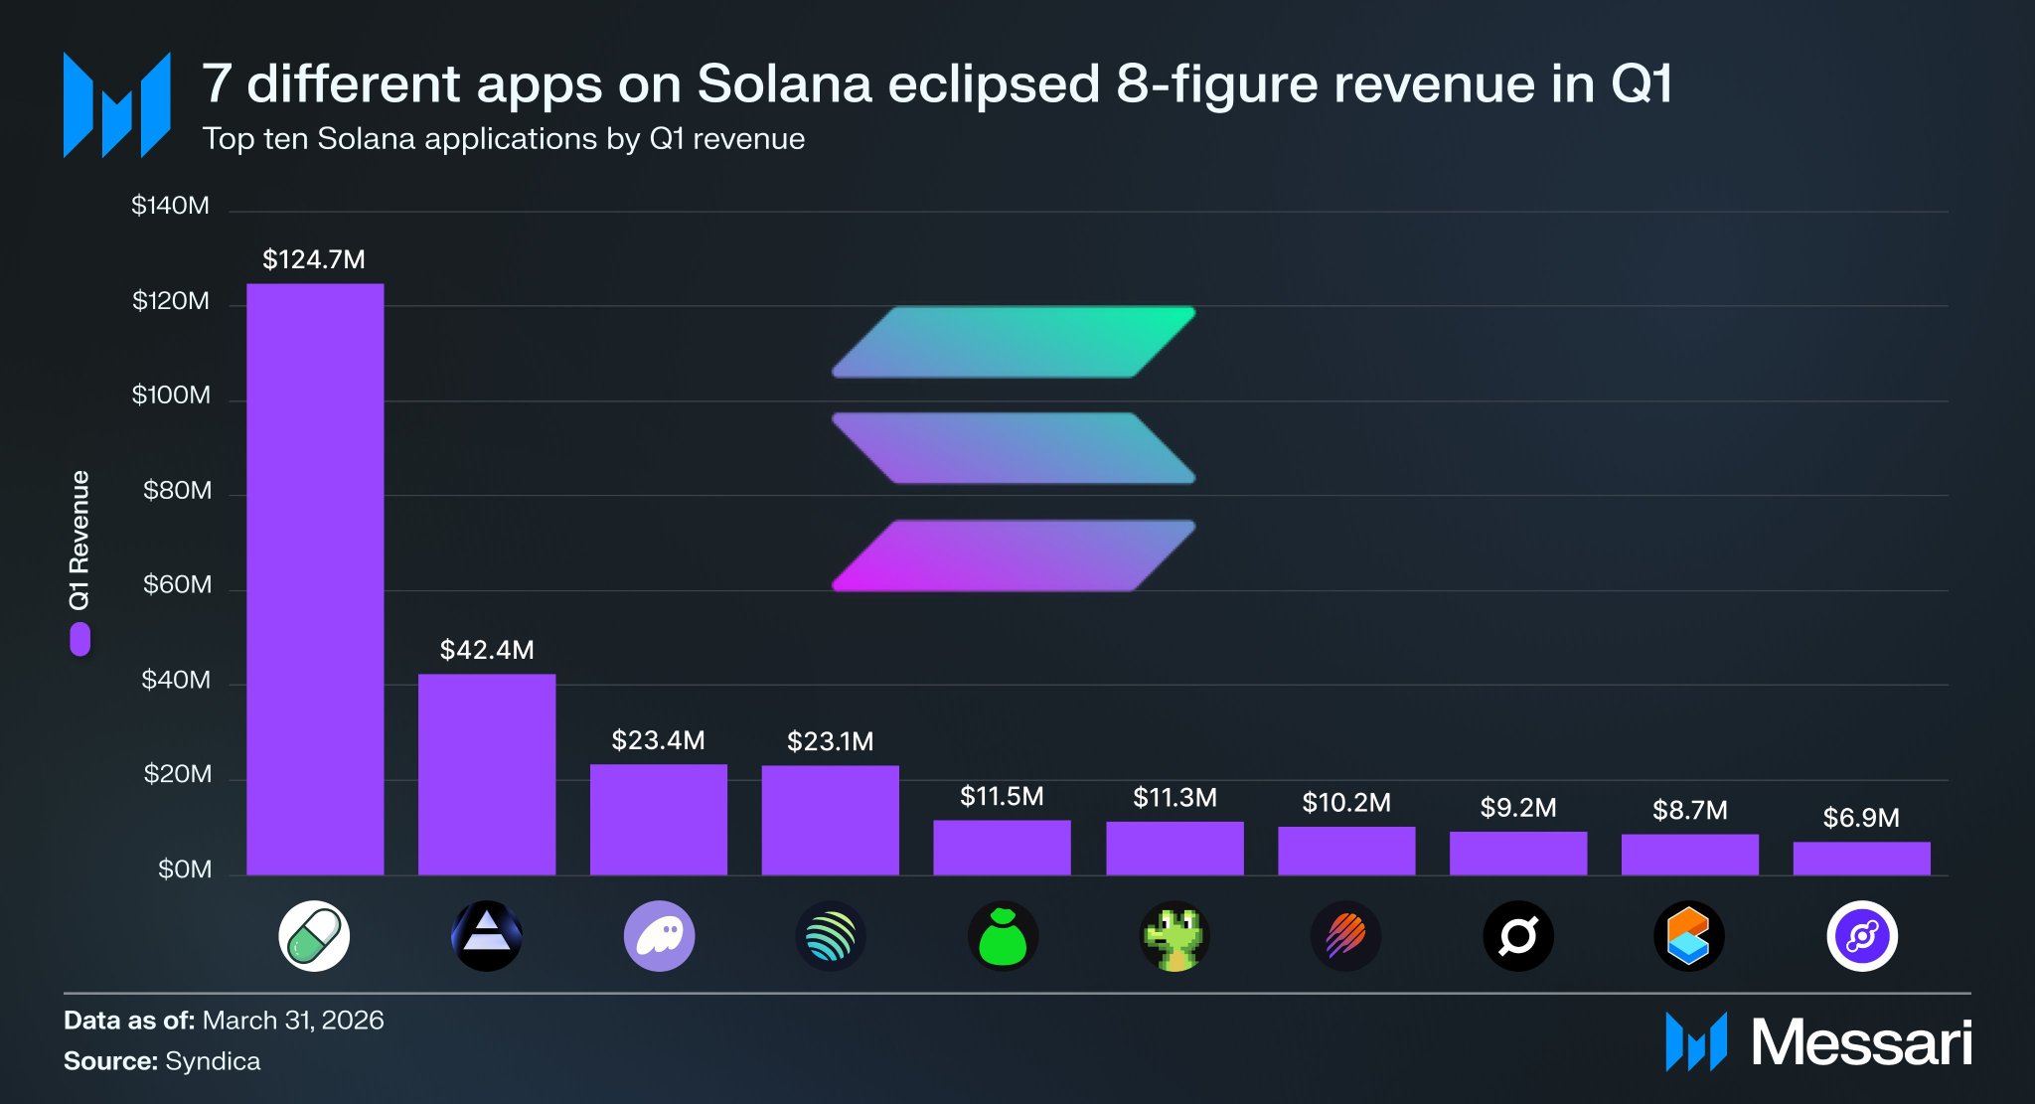2035x1104 pixels.
Task: Click the Messari wordmark at bottom right
Action: click(1860, 1042)
